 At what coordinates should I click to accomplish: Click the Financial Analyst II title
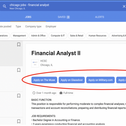click(56, 53)
